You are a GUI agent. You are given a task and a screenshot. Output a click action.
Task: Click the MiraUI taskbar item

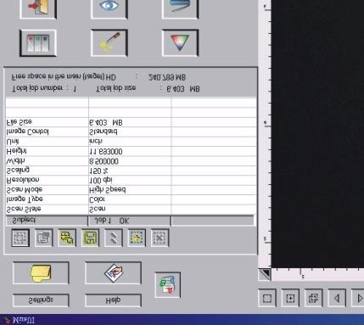point(20,320)
